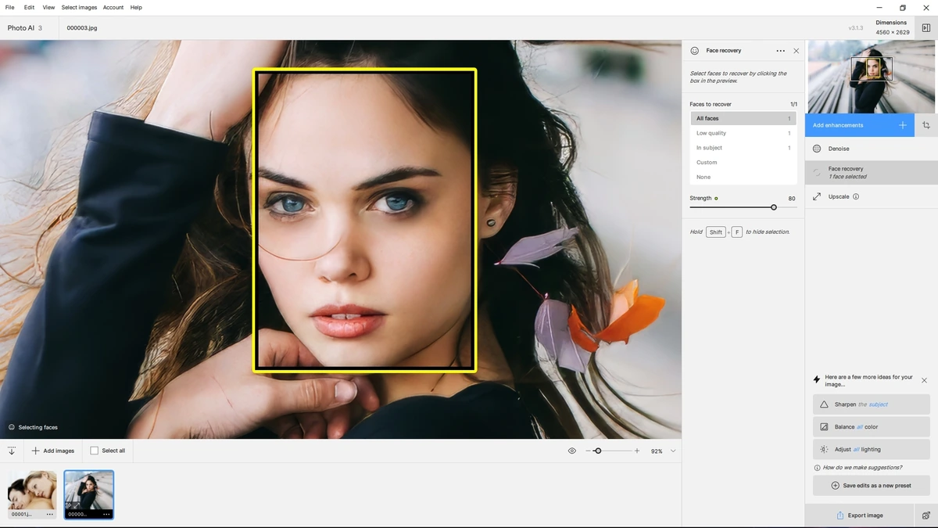938x528 pixels.
Task: Click the navigator preview thumbnail
Action: (872, 77)
